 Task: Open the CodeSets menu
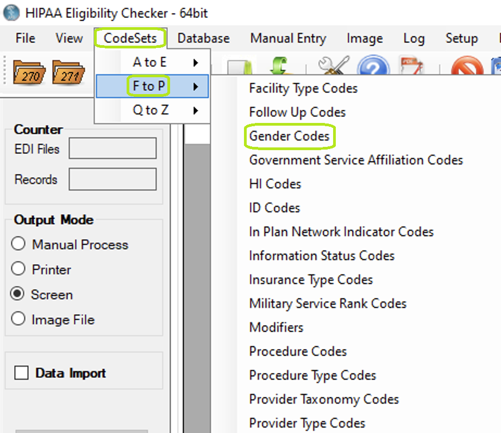[130, 38]
